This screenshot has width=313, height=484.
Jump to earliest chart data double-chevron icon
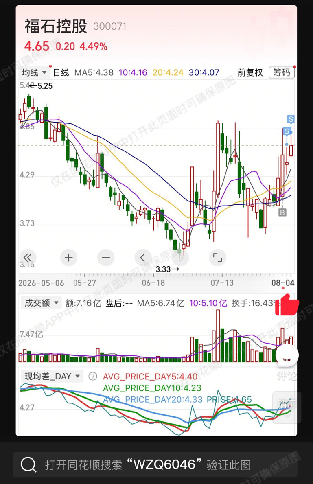pyautogui.click(x=28, y=257)
